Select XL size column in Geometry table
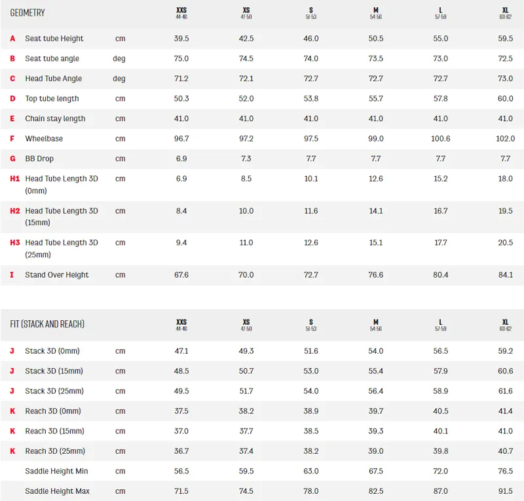The width and height of the screenshot is (524, 501). [505, 13]
